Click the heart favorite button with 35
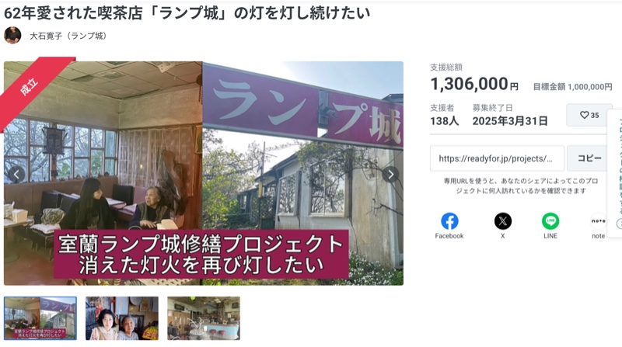The image size is (622, 347). pos(589,115)
